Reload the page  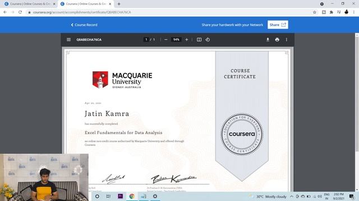[x=20, y=12]
